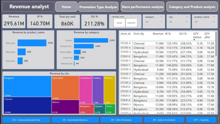The width and height of the screenshot is (220, 124).
Task: Open Store performance analysis page
Action: click(142, 7)
